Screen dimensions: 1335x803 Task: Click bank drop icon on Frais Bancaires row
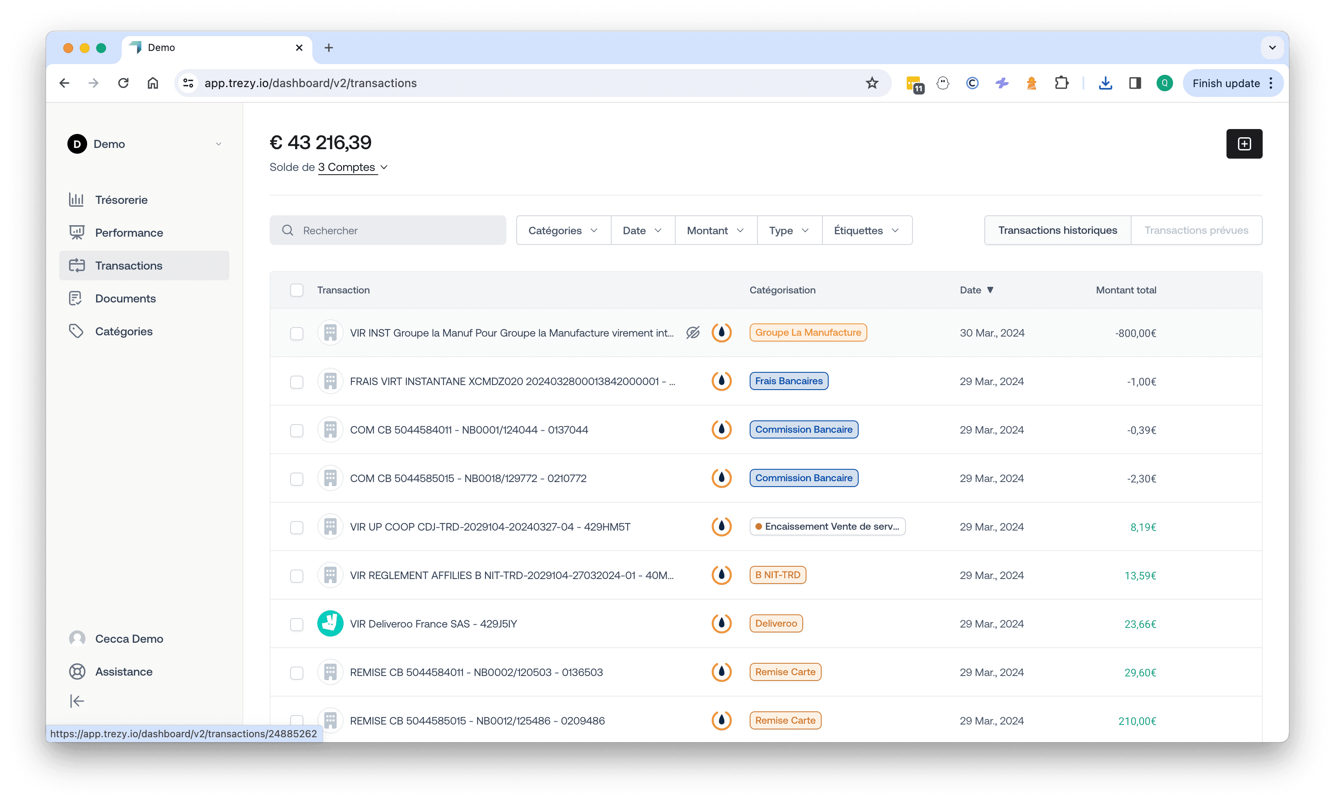tap(721, 381)
